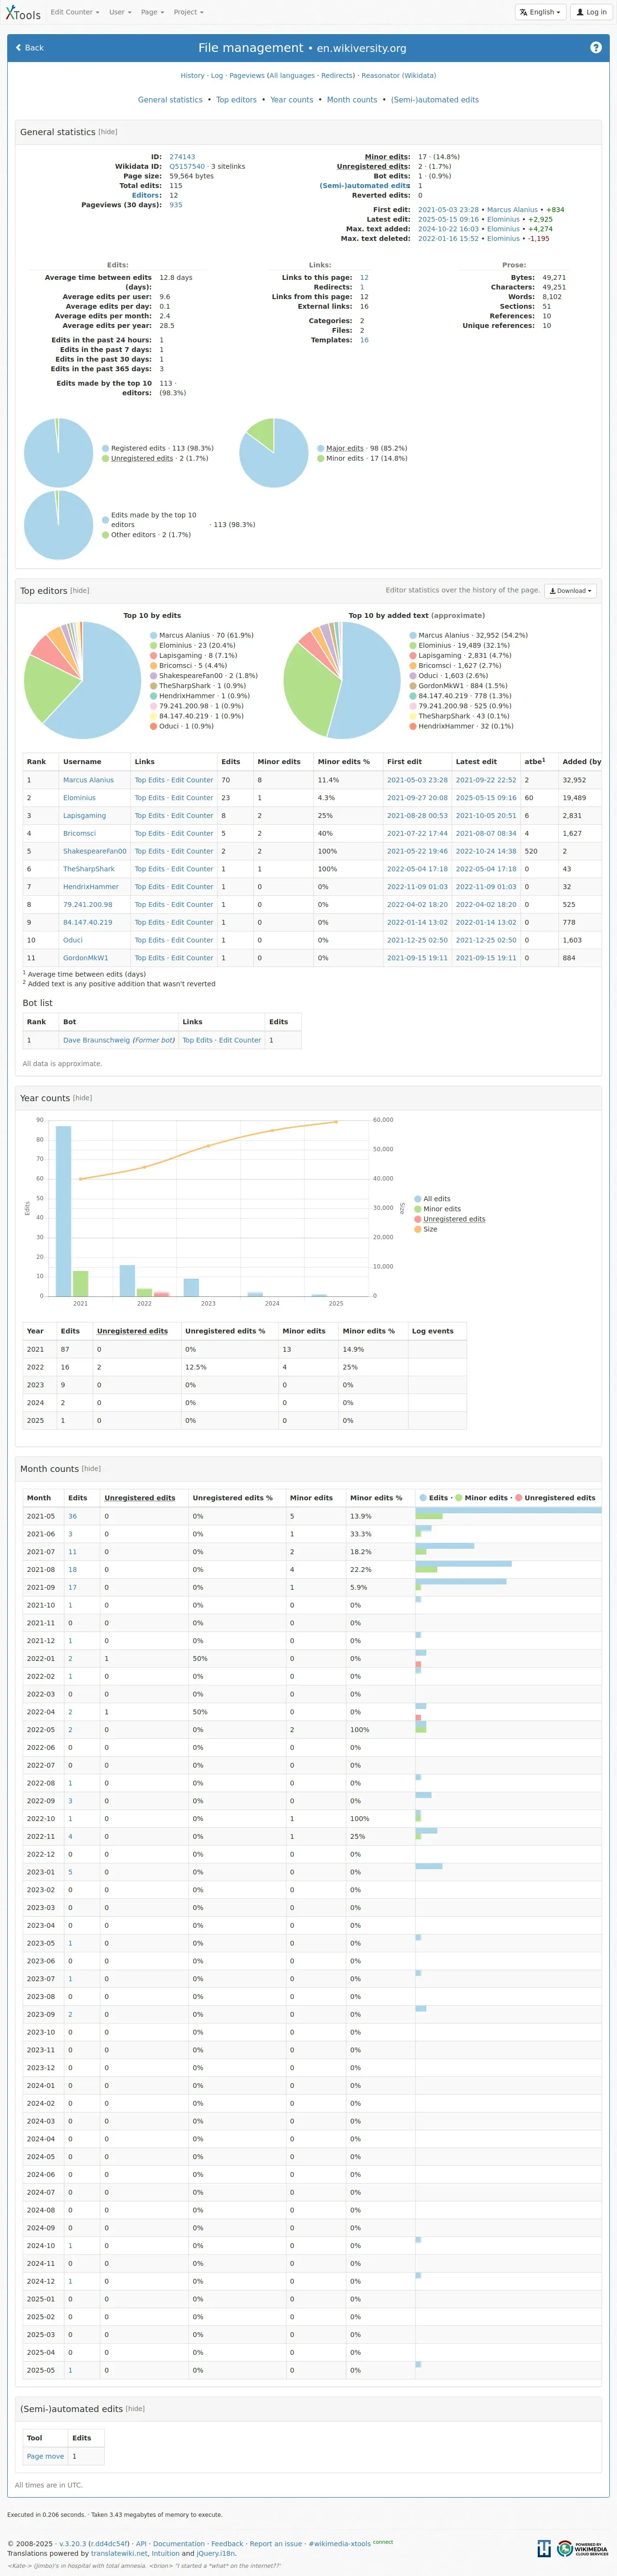Hide the Year counts section
This screenshot has height=2576, width=617.
[x=82, y=1098]
